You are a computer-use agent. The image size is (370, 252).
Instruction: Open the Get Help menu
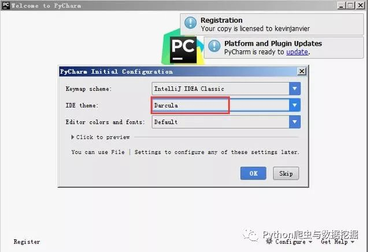tap(338, 242)
